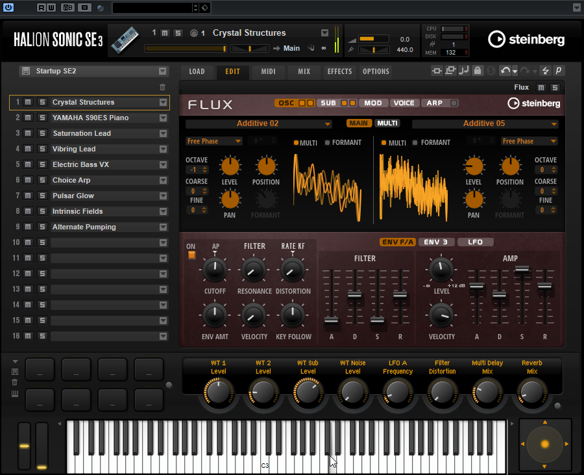Viewport: 584px width, 475px height.
Task: Open the undo history dropdown arrow
Action: 515,71
